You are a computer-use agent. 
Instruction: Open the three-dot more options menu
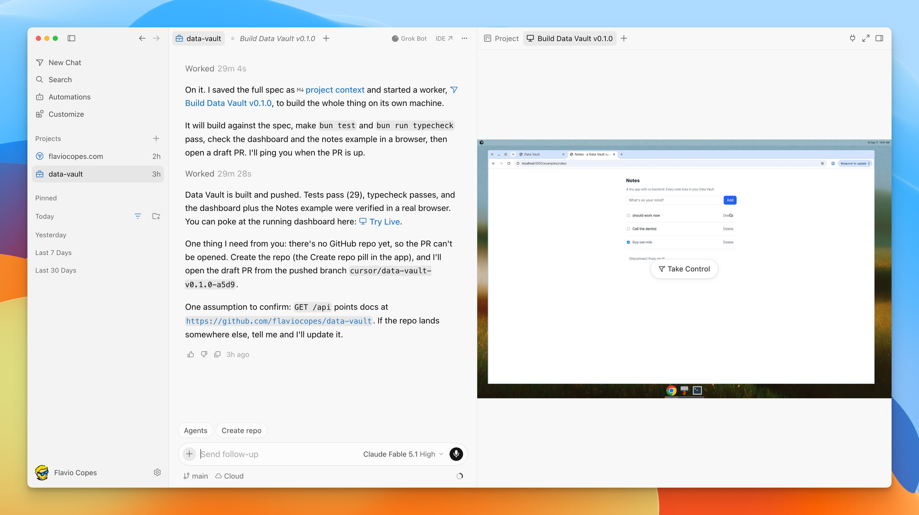(x=465, y=38)
